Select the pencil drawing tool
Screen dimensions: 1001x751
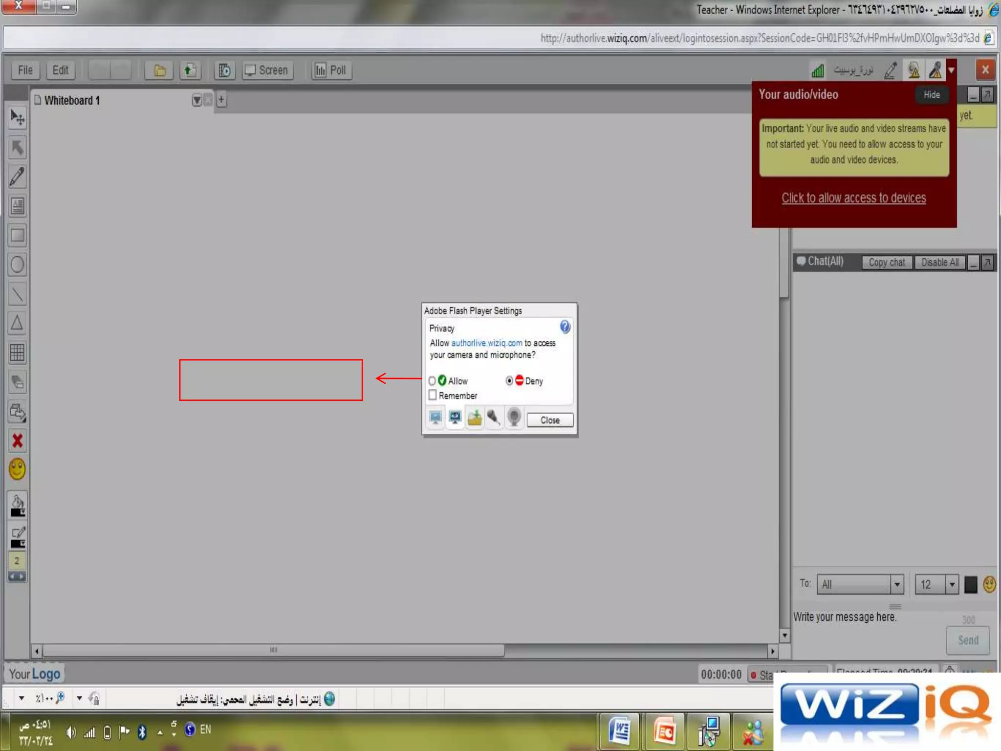[17, 177]
